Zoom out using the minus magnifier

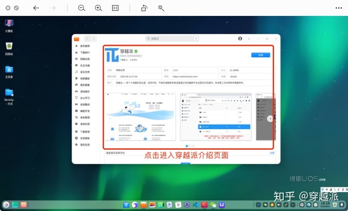point(82,8)
